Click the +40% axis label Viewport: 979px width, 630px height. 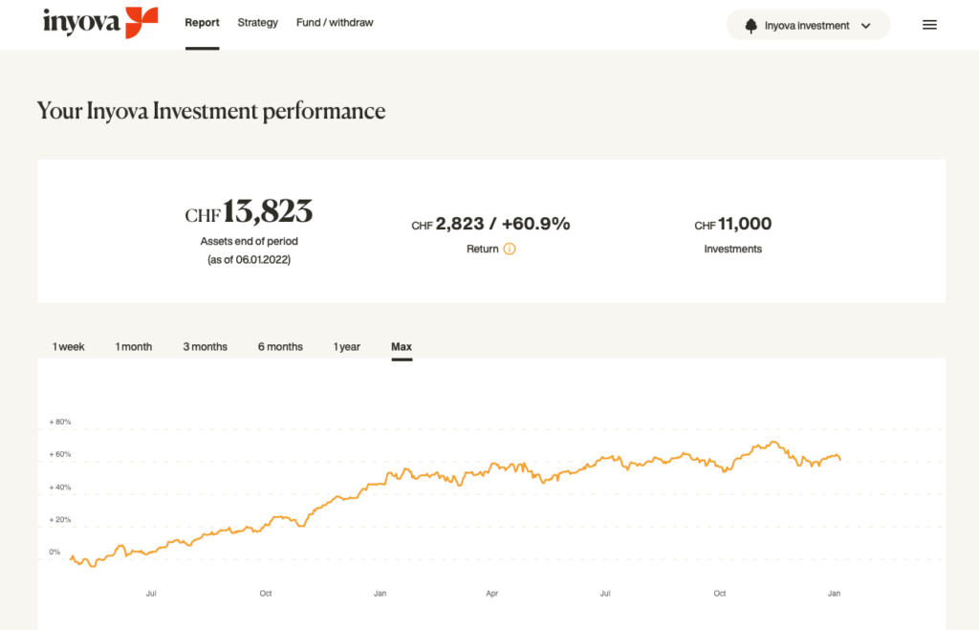click(60, 487)
